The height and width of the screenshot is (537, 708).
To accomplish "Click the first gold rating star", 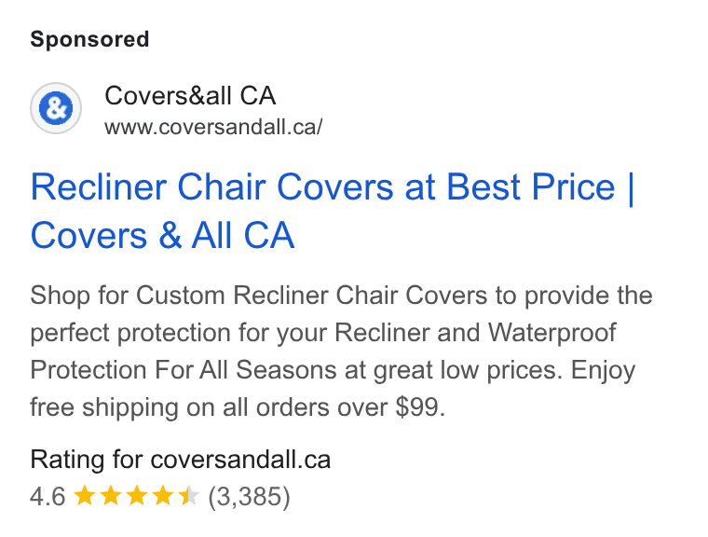I will pos(85,496).
